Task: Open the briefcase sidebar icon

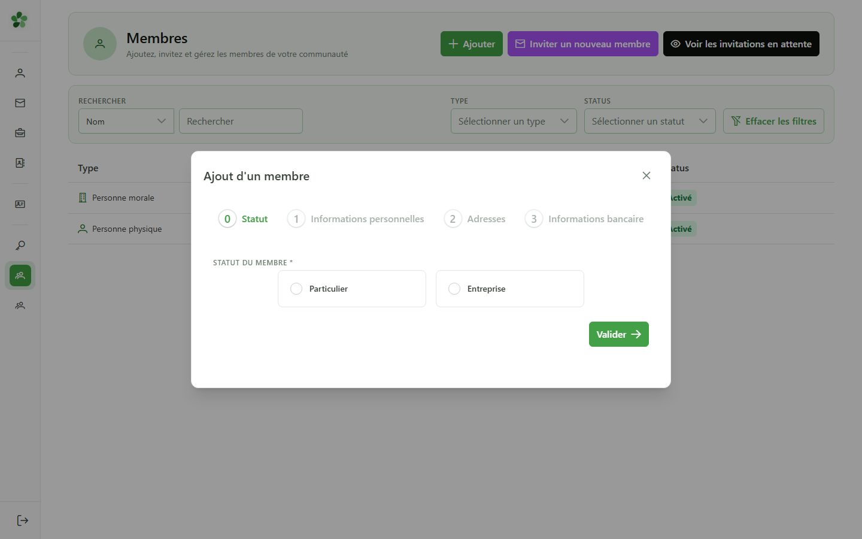Action: (x=20, y=133)
